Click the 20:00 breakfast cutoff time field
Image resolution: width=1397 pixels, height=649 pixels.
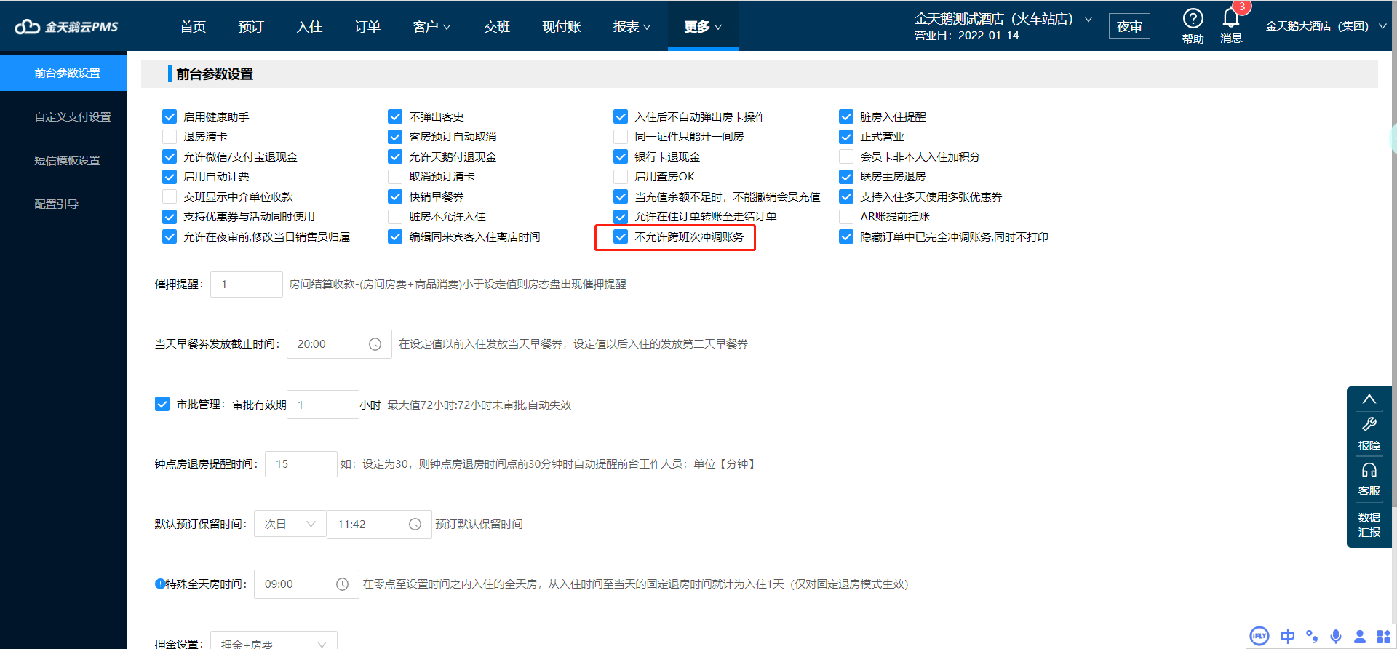[x=340, y=344]
